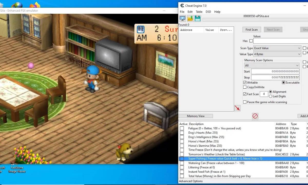
Task: Click the address 00ABFA1A cell
Action: tap(282, 133)
